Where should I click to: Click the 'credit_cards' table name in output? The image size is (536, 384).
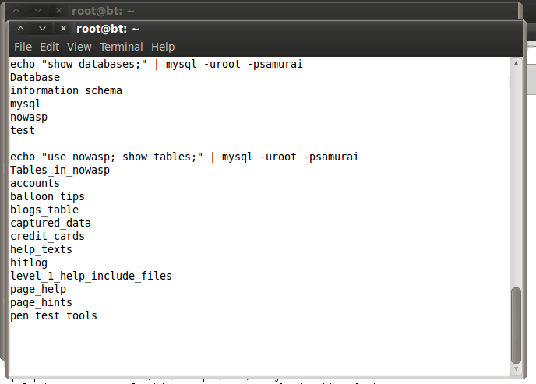click(x=48, y=236)
